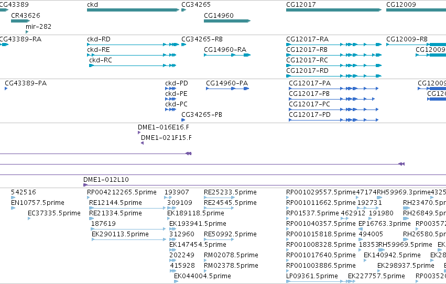Click EST 187619
Screen dimensions: 446x284
click(x=128, y=229)
